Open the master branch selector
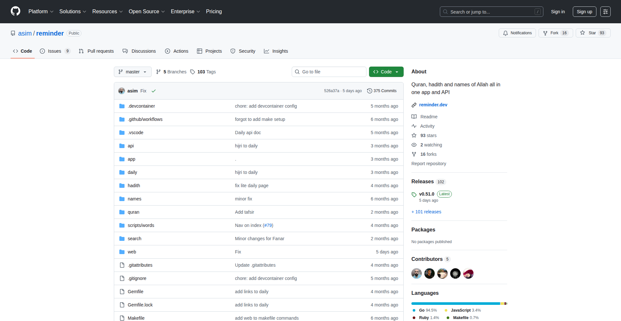621x321 pixels. 133,72
